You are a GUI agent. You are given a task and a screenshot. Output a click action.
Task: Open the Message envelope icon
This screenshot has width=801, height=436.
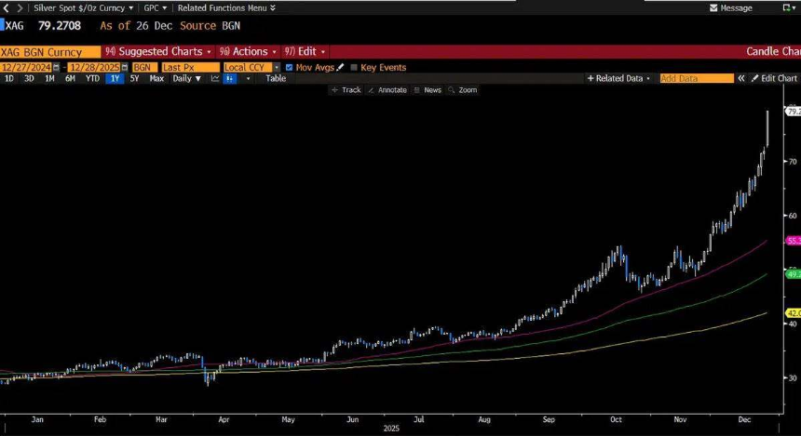click(x=713, y=7)
